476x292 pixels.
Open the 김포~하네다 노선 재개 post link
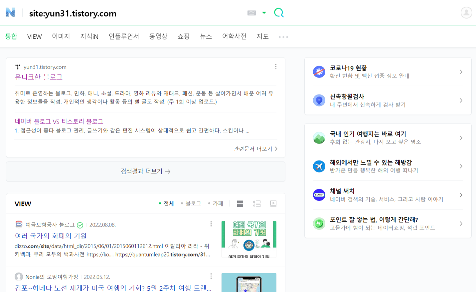(x=113, y=288)
